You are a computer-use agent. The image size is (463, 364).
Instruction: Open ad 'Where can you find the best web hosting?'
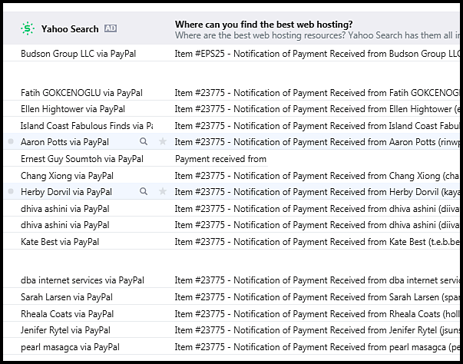point(263,25)
